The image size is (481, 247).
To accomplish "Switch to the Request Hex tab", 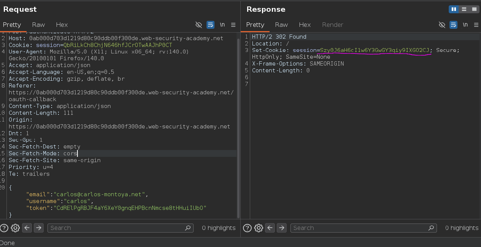I will (62, 25).
